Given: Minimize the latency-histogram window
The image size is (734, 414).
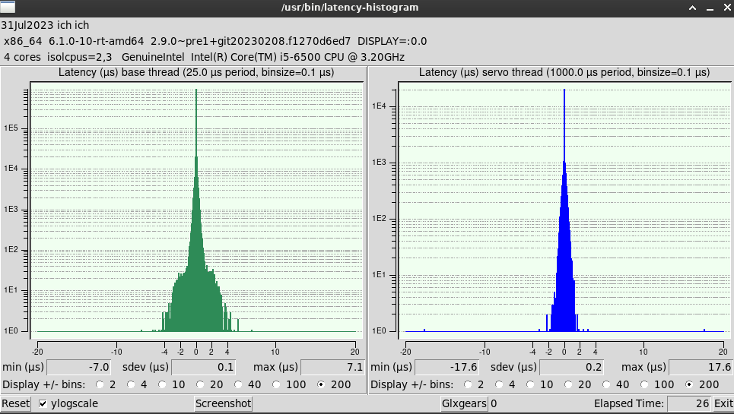Looking at the screenshot, I should [x=710, y=8].
